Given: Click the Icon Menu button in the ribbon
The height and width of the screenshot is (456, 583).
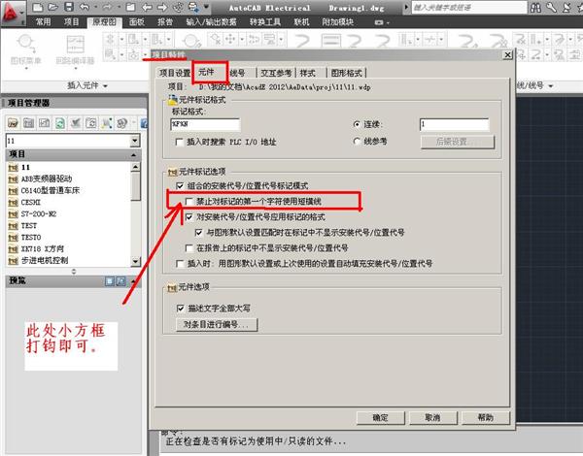Looking at the screenshot, I should click(25, 50).
